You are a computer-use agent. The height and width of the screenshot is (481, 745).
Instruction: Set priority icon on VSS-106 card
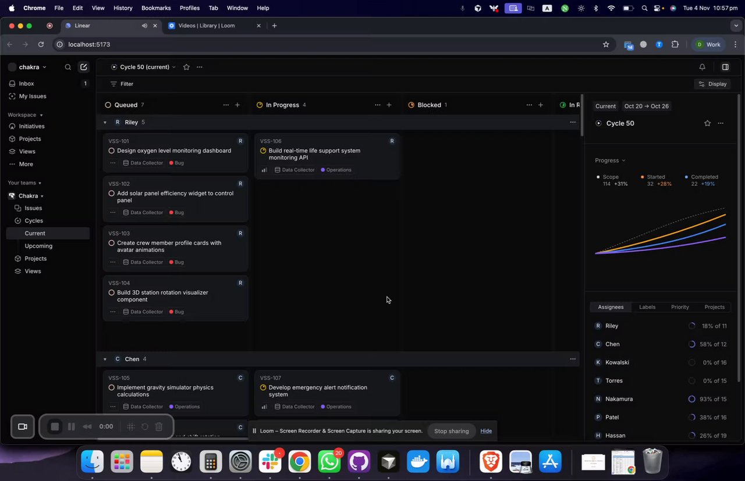(264, 170)
